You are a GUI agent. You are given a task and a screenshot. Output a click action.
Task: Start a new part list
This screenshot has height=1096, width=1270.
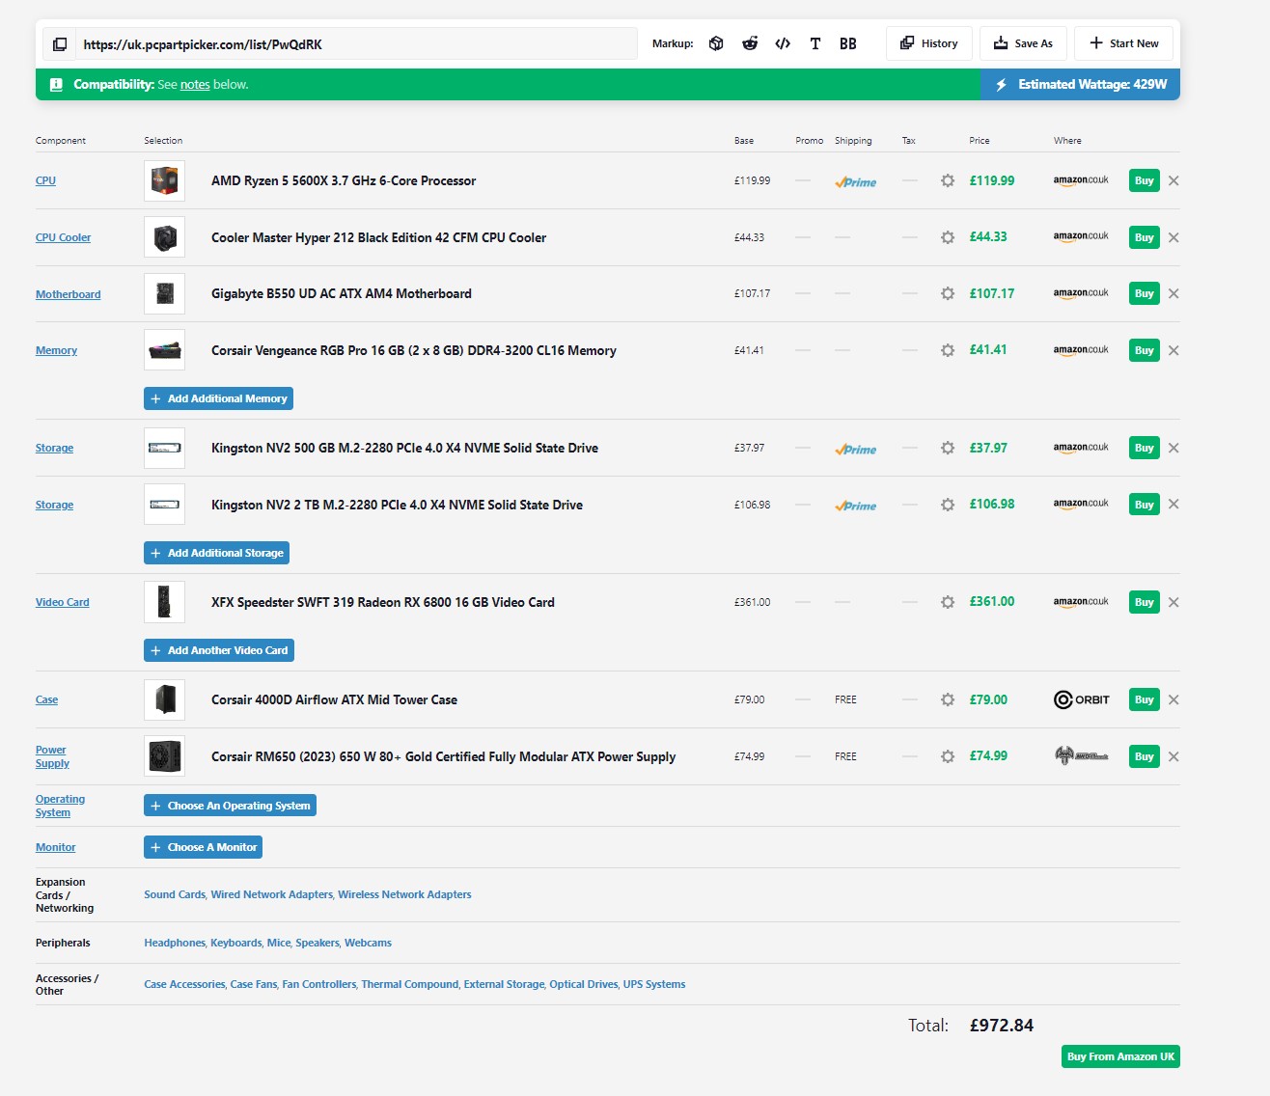click(1123, 43)
